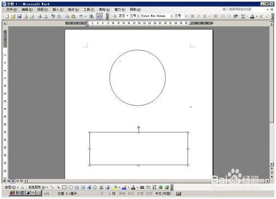Select the Arrow drawing tool
The height and width of the screenshot is (199, 276).
(58, 187)
